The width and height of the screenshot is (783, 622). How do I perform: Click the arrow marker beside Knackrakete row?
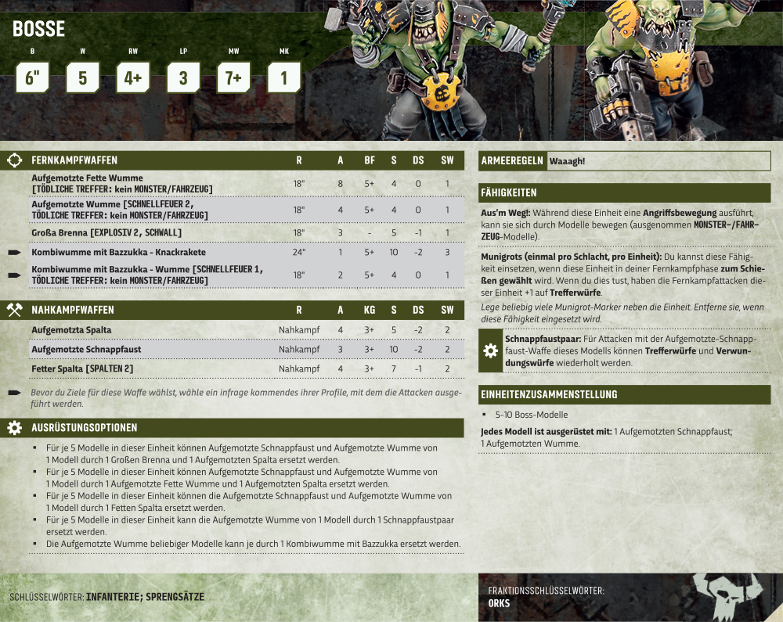tap(14, 253)
